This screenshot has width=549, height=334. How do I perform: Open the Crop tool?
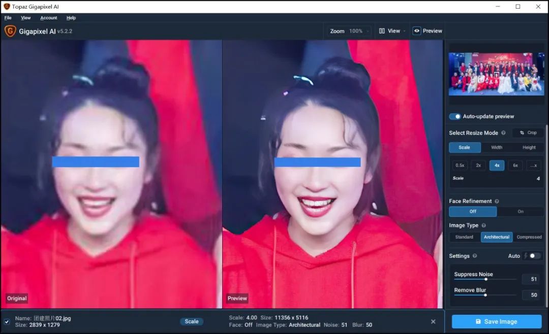tap(528, 133)
